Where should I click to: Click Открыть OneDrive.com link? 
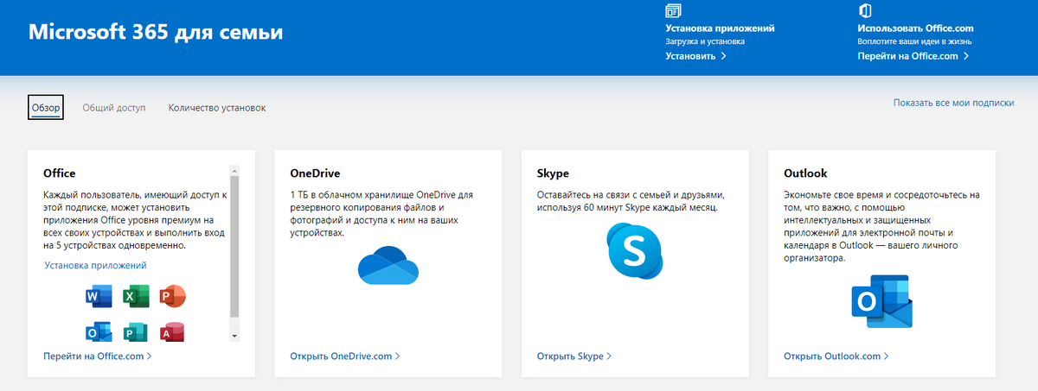pos(345,356)
